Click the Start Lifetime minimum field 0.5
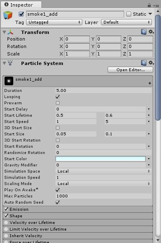 tap(76, 115)
